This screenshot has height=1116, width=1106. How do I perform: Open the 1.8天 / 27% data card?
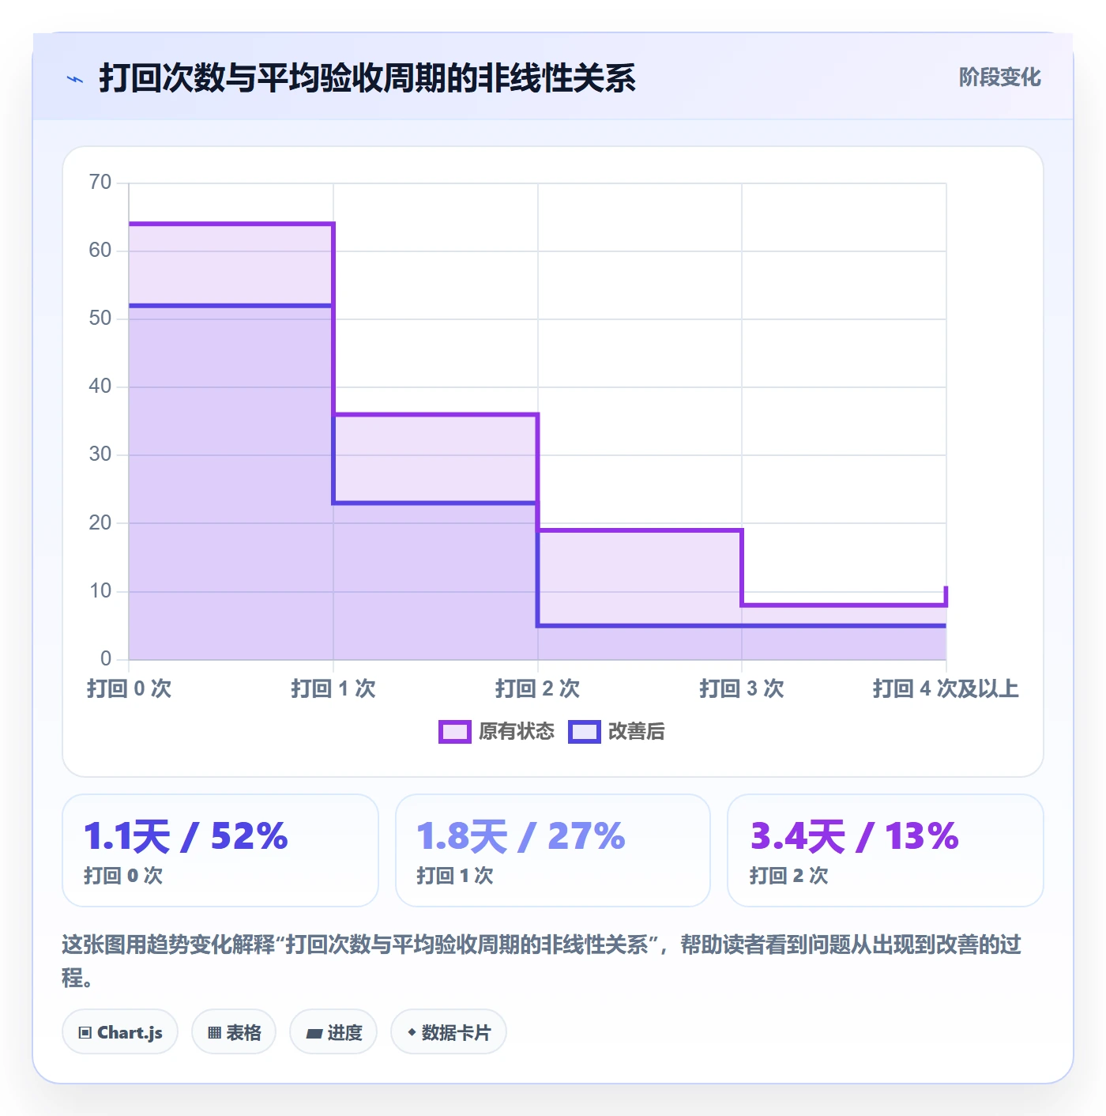[x=553, y=850]
